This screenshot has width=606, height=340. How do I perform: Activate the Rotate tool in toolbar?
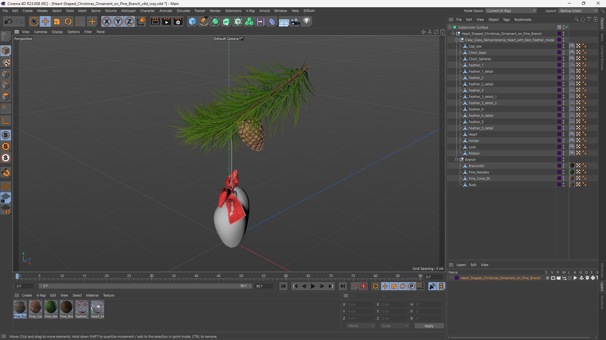68,21
